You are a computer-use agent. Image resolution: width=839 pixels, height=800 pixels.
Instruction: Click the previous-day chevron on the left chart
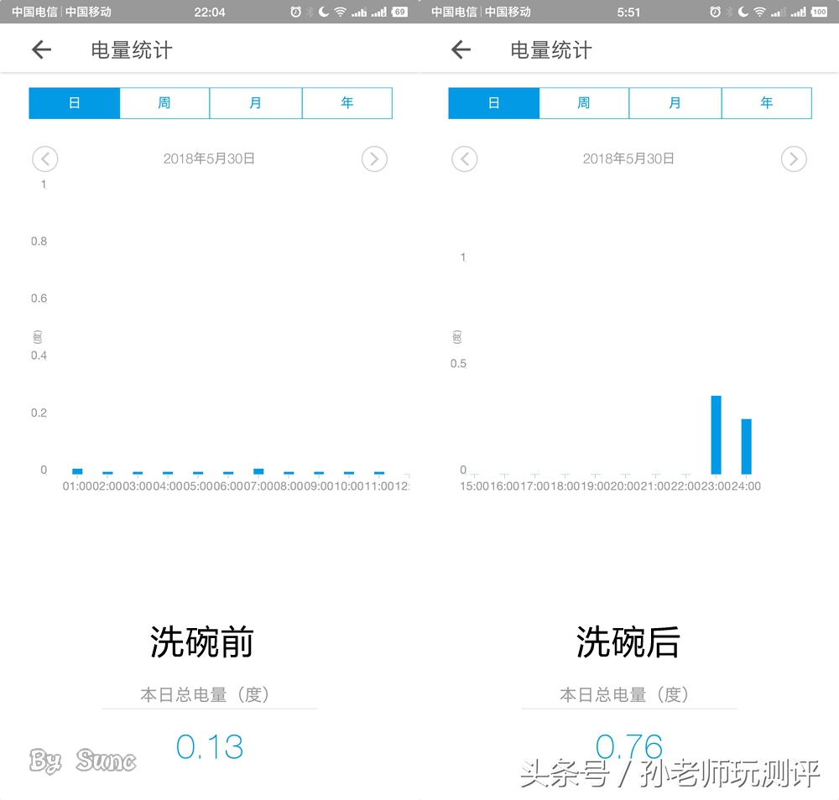coord(44,158)
